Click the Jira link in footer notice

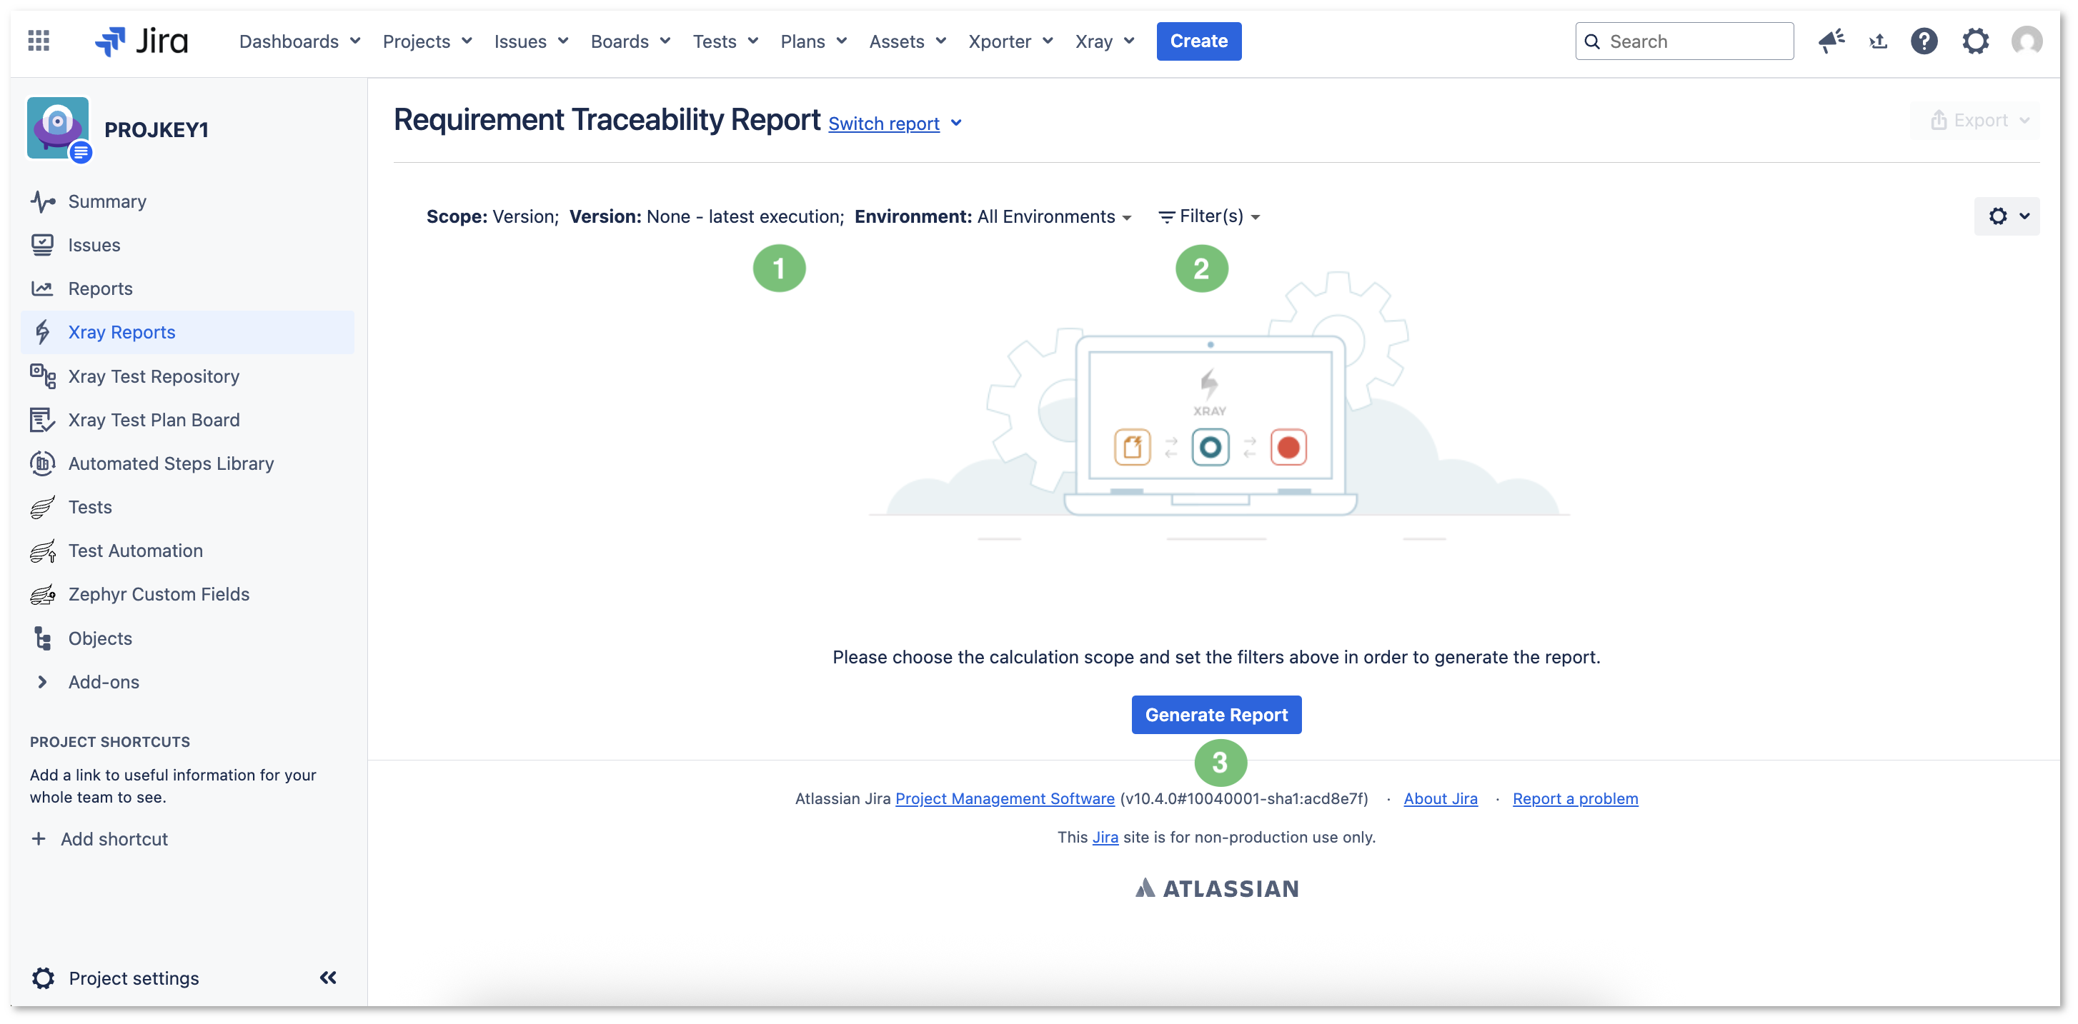pyautogui.click(x=1104, y=837)
